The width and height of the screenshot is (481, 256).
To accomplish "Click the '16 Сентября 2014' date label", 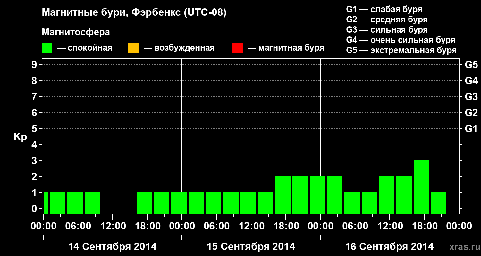I will coord(390,247).
